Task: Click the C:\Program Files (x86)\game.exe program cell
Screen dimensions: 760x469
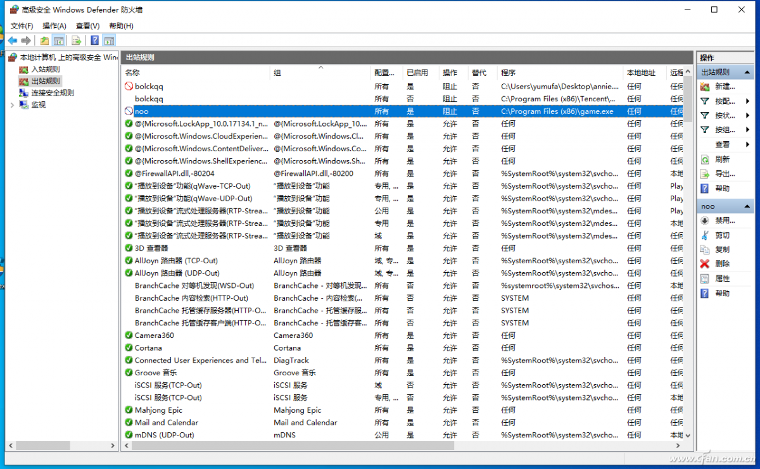Action: (557, 111)
